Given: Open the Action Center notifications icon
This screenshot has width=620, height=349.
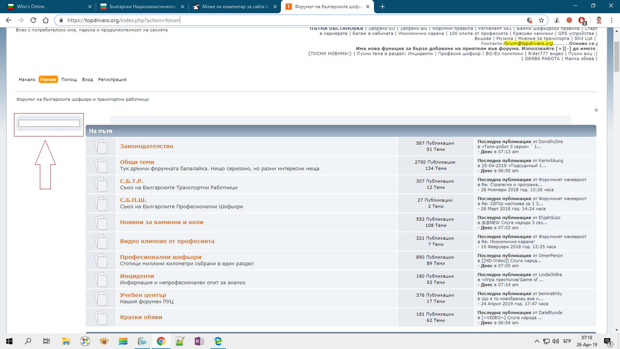Looking at the screenshot, I should pyautogui.click(x=608, y=341).
